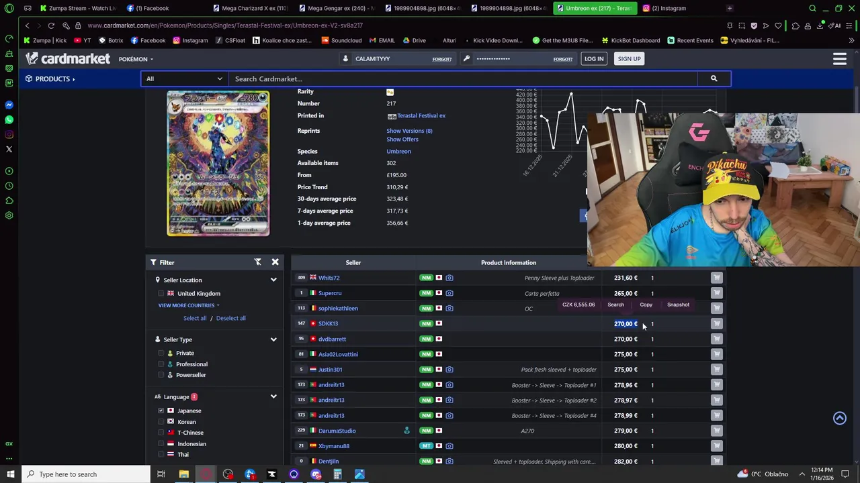
Task: Focus the Search Cardmarket input field
Action: (x=464, y=78)
